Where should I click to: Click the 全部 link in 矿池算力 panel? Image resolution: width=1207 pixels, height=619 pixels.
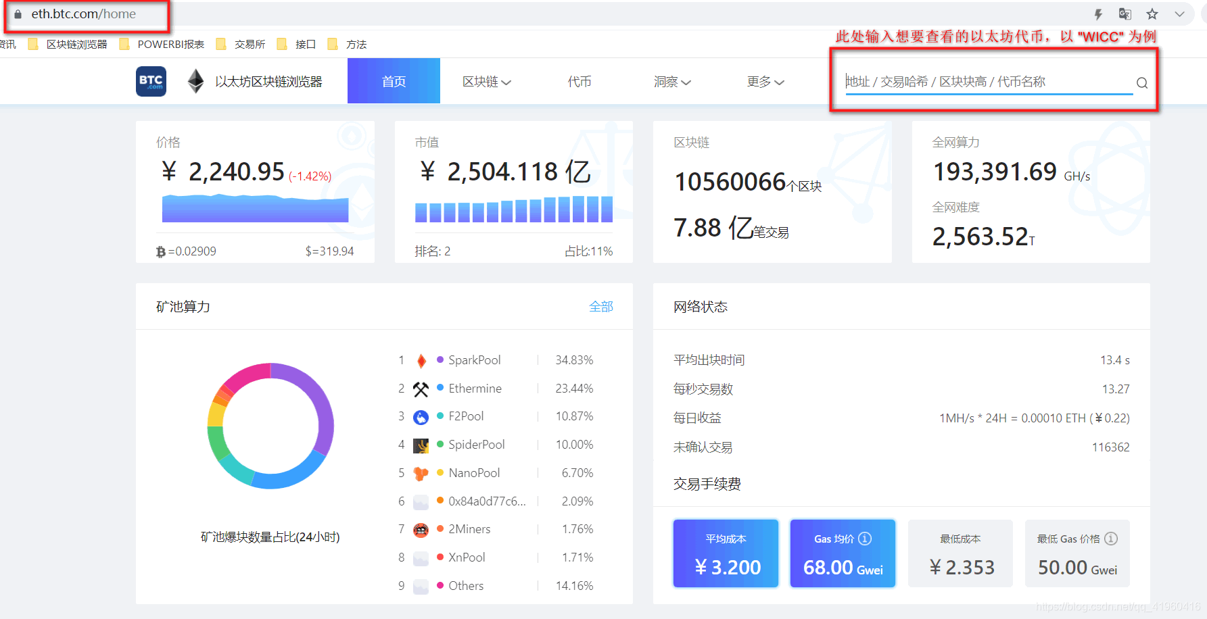click(x=601, y=306)
